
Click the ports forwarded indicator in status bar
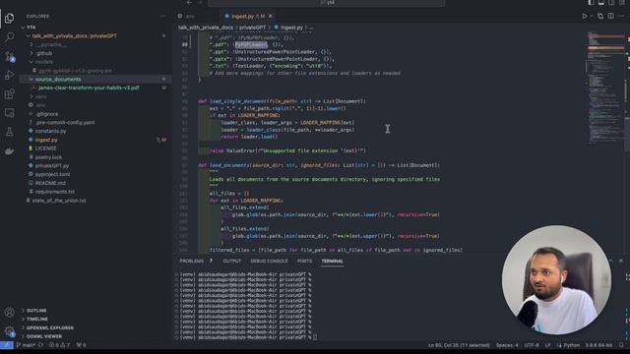81,345
